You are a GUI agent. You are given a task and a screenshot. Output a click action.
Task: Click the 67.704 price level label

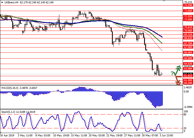coord(188,43)
